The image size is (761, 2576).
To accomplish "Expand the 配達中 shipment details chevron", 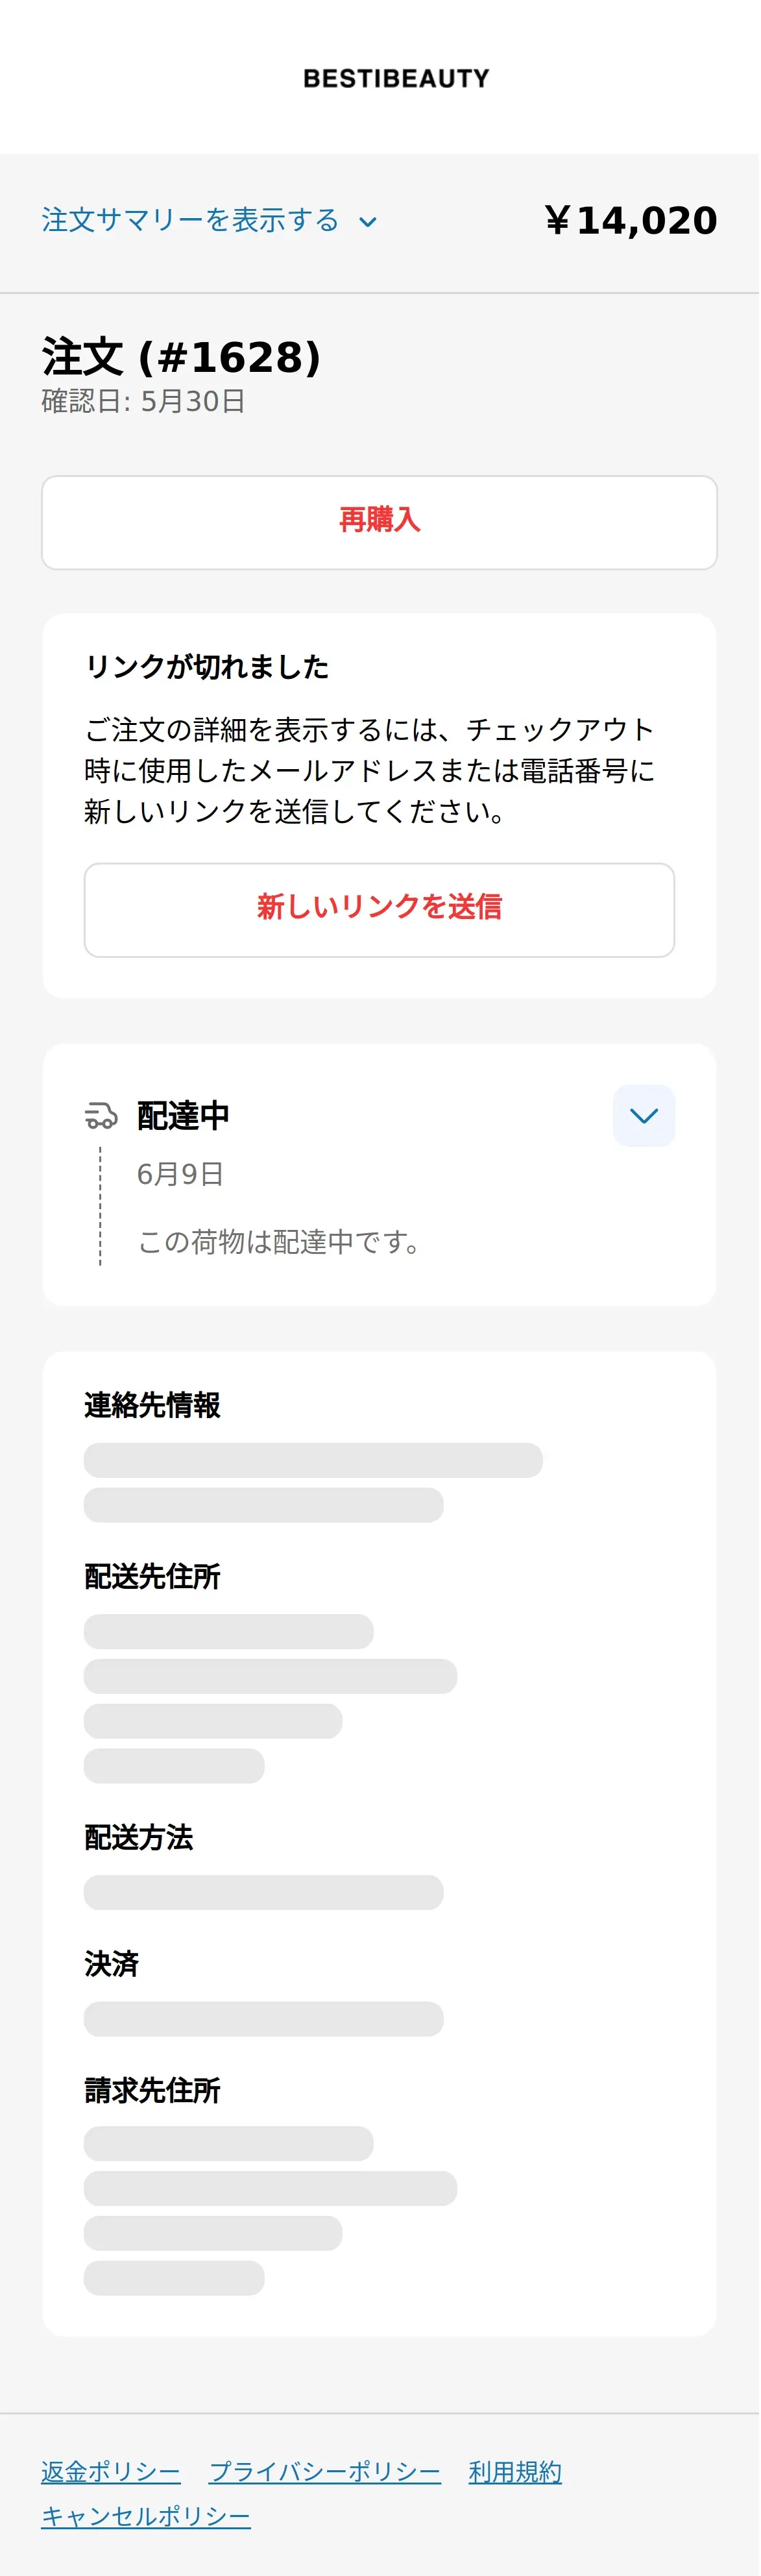I will tap(644, 1115).
